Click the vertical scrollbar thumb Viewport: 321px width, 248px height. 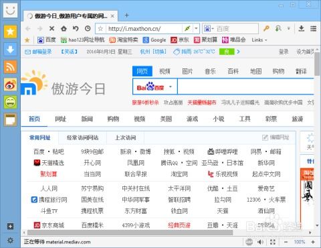point(317,64)
